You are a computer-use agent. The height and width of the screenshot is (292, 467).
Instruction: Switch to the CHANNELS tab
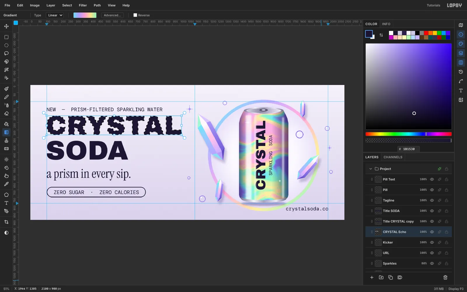[393, 157]
